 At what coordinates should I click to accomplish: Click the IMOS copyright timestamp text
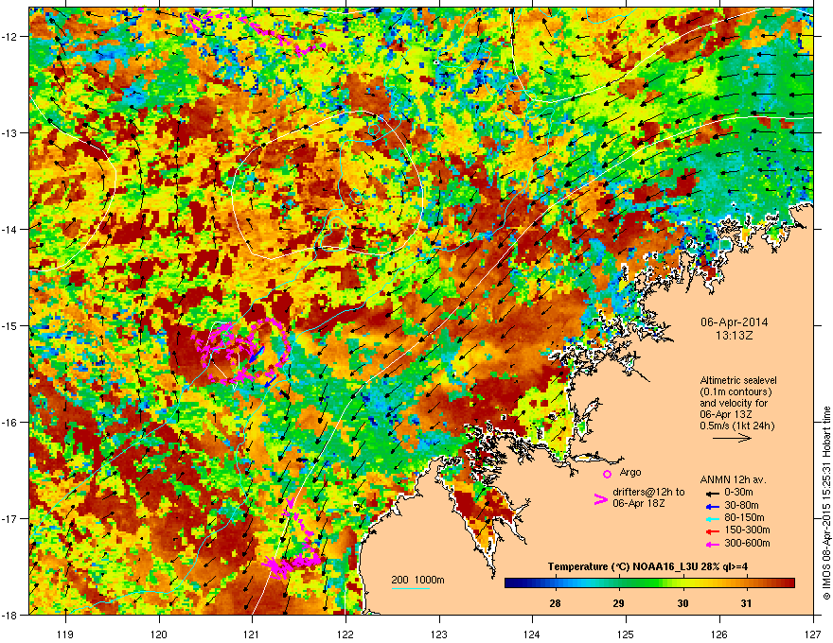(x=826, y=503)
